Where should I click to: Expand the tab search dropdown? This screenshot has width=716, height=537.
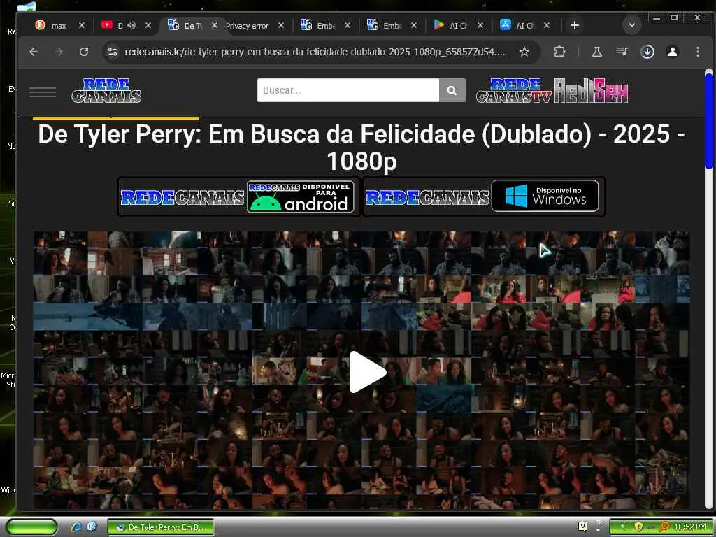632,25
